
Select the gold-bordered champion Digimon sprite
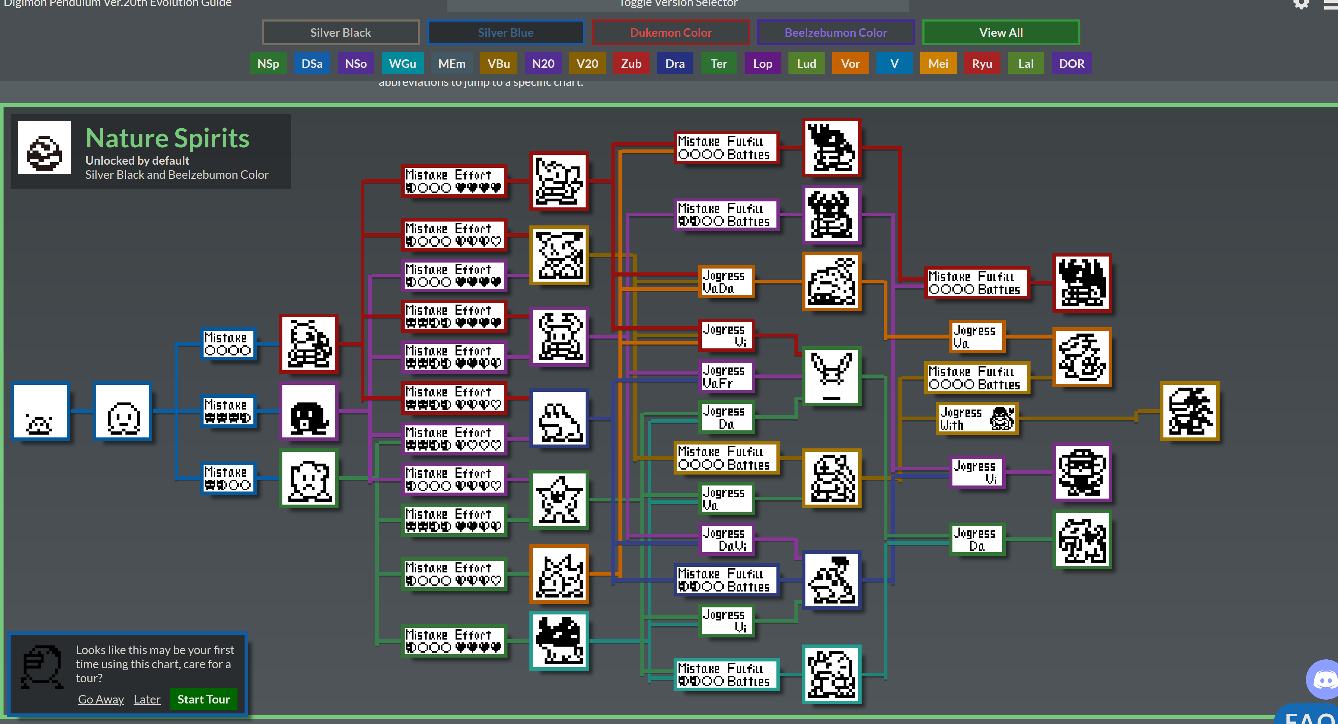point(559,255)
